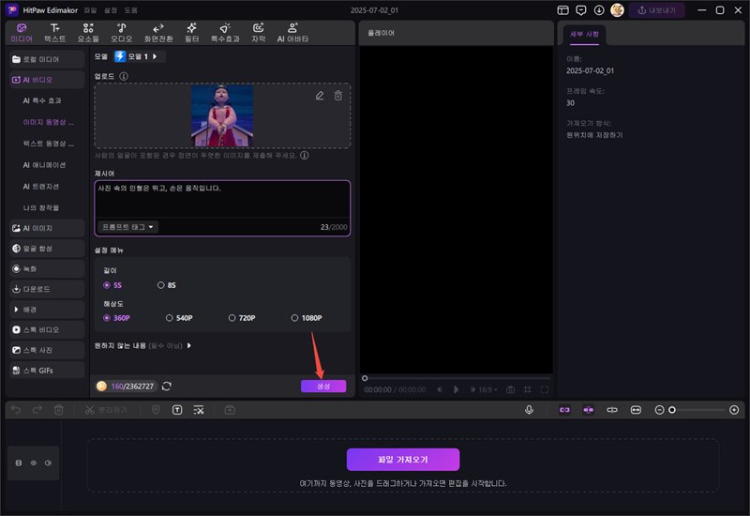The width and height of the screenshot is (750, 516).
Task: Click the redo icon in timeline toolbar
Action: coord(37,410)
